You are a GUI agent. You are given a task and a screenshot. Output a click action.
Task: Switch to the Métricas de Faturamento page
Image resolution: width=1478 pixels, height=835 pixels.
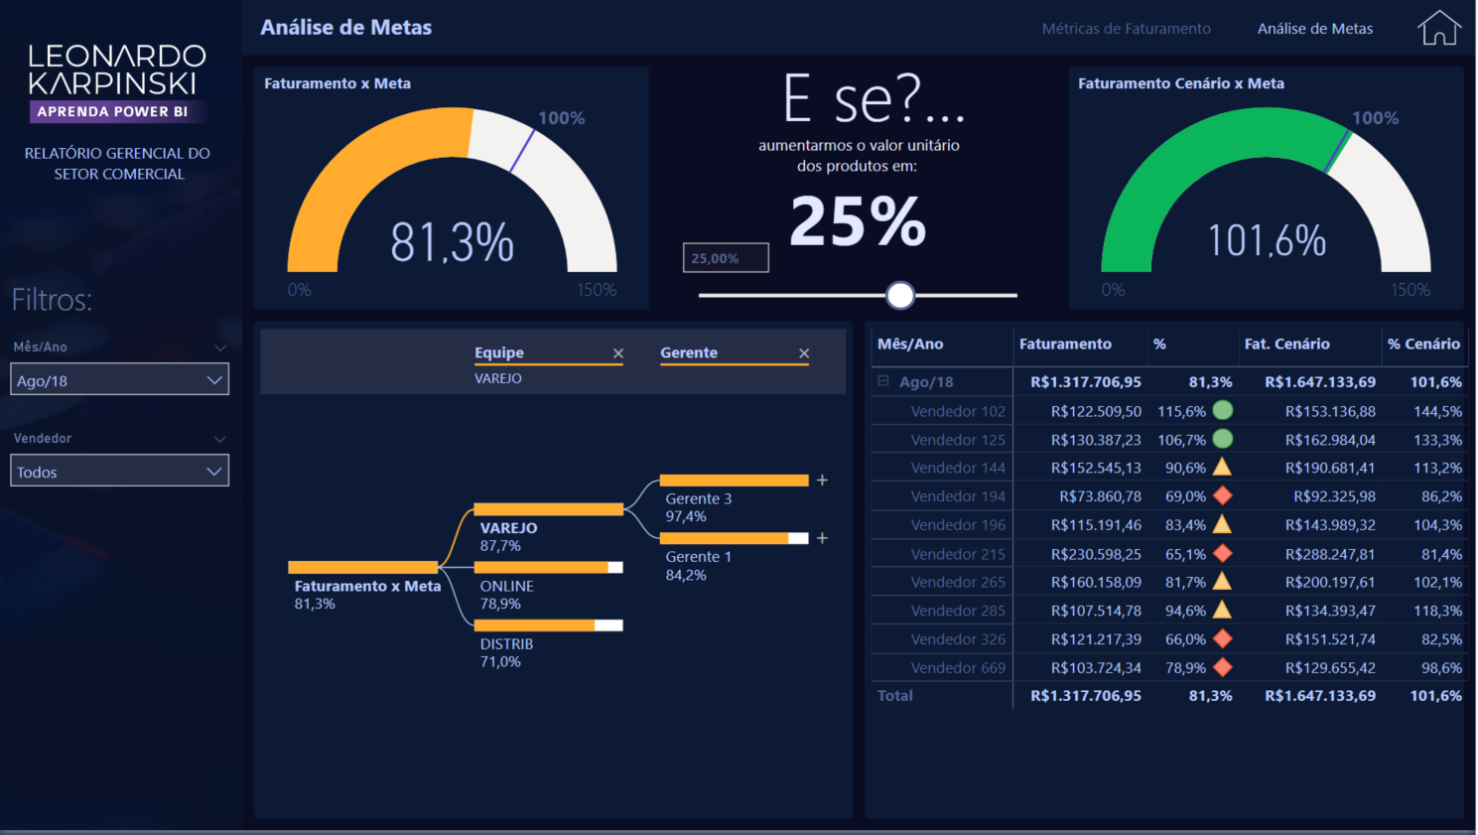[1126, 28]
